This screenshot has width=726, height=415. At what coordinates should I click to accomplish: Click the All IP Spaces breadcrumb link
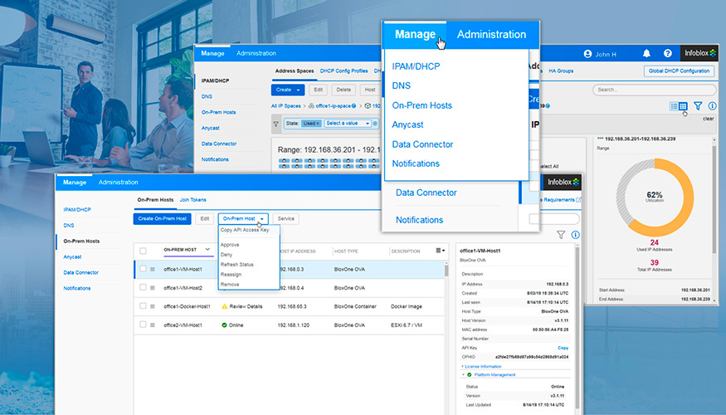tap(285, 105)
